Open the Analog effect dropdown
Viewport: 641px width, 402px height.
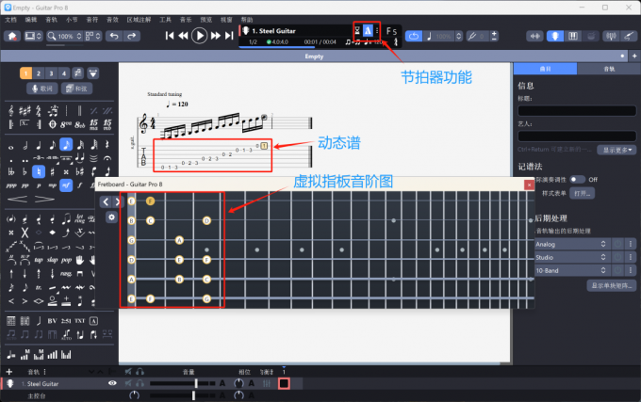571,244
